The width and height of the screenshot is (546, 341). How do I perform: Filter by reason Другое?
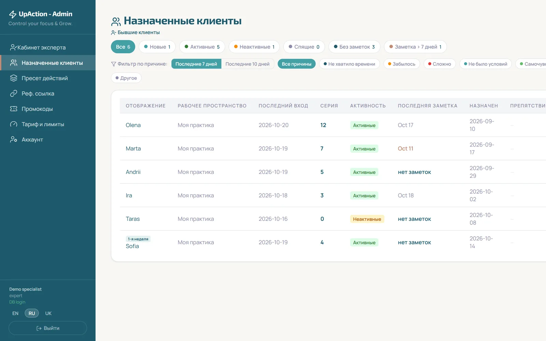coord(126,78)
